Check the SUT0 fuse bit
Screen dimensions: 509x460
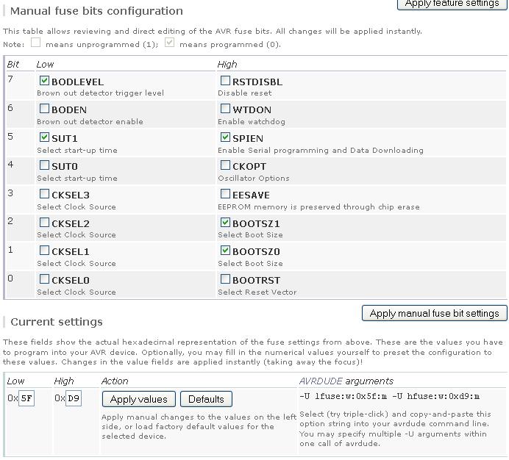tap(44, 165)
